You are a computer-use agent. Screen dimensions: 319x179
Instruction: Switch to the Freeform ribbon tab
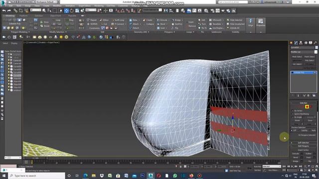[x=23, y=15]
